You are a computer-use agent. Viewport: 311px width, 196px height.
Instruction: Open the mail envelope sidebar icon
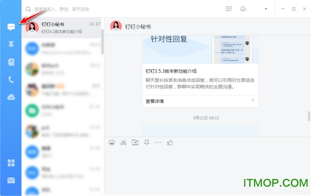point(11,180)
